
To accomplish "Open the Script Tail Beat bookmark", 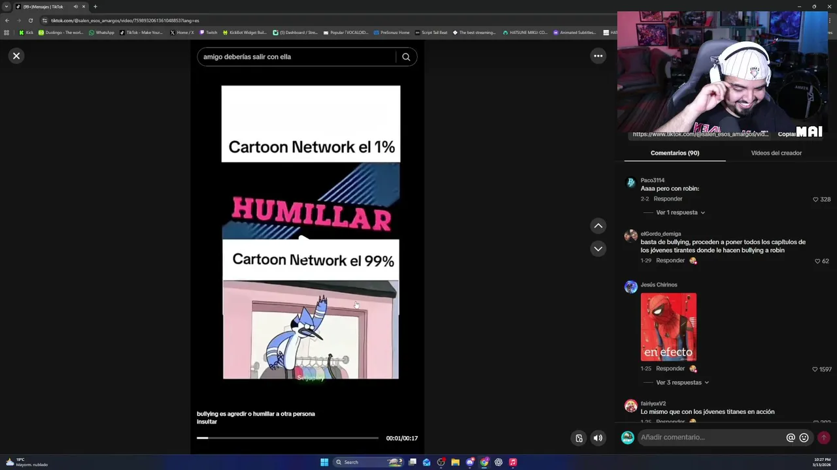I will point(431,32).
